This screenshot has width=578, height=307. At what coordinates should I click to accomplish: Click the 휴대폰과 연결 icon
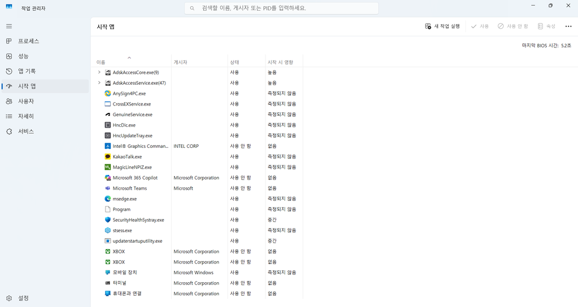click(x=108, y=293)
